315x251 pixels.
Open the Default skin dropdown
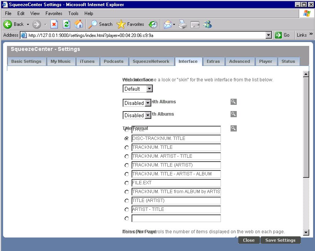click(x=138, y=89)
